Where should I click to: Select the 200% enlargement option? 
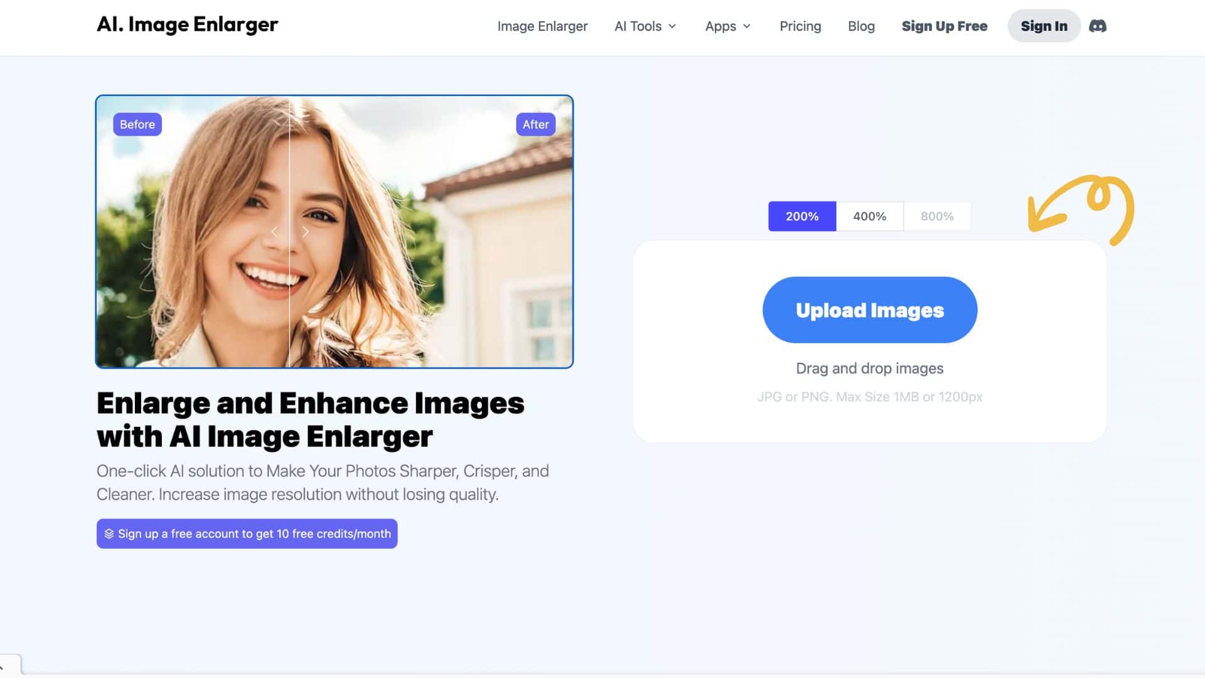click(801, 216)
